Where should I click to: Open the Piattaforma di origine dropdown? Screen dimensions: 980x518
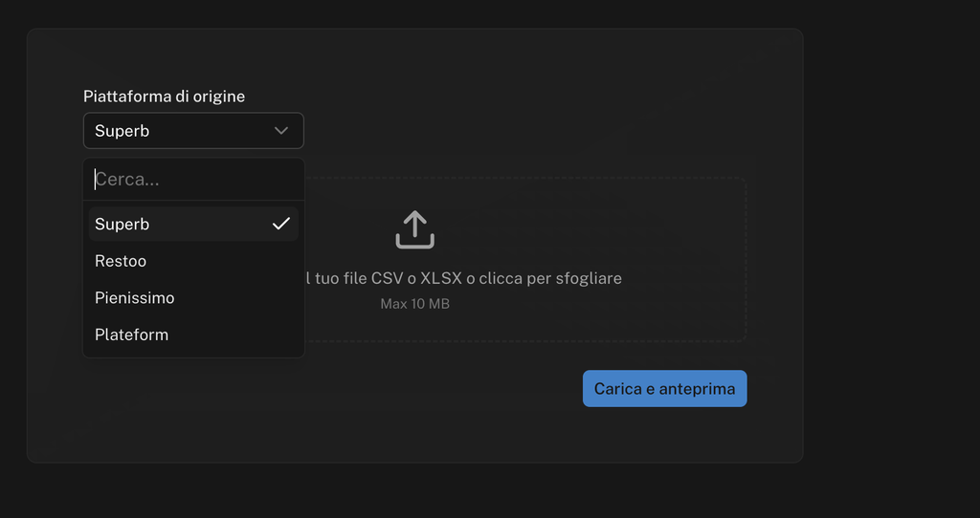pyautogui.click(x=193, y=130)
